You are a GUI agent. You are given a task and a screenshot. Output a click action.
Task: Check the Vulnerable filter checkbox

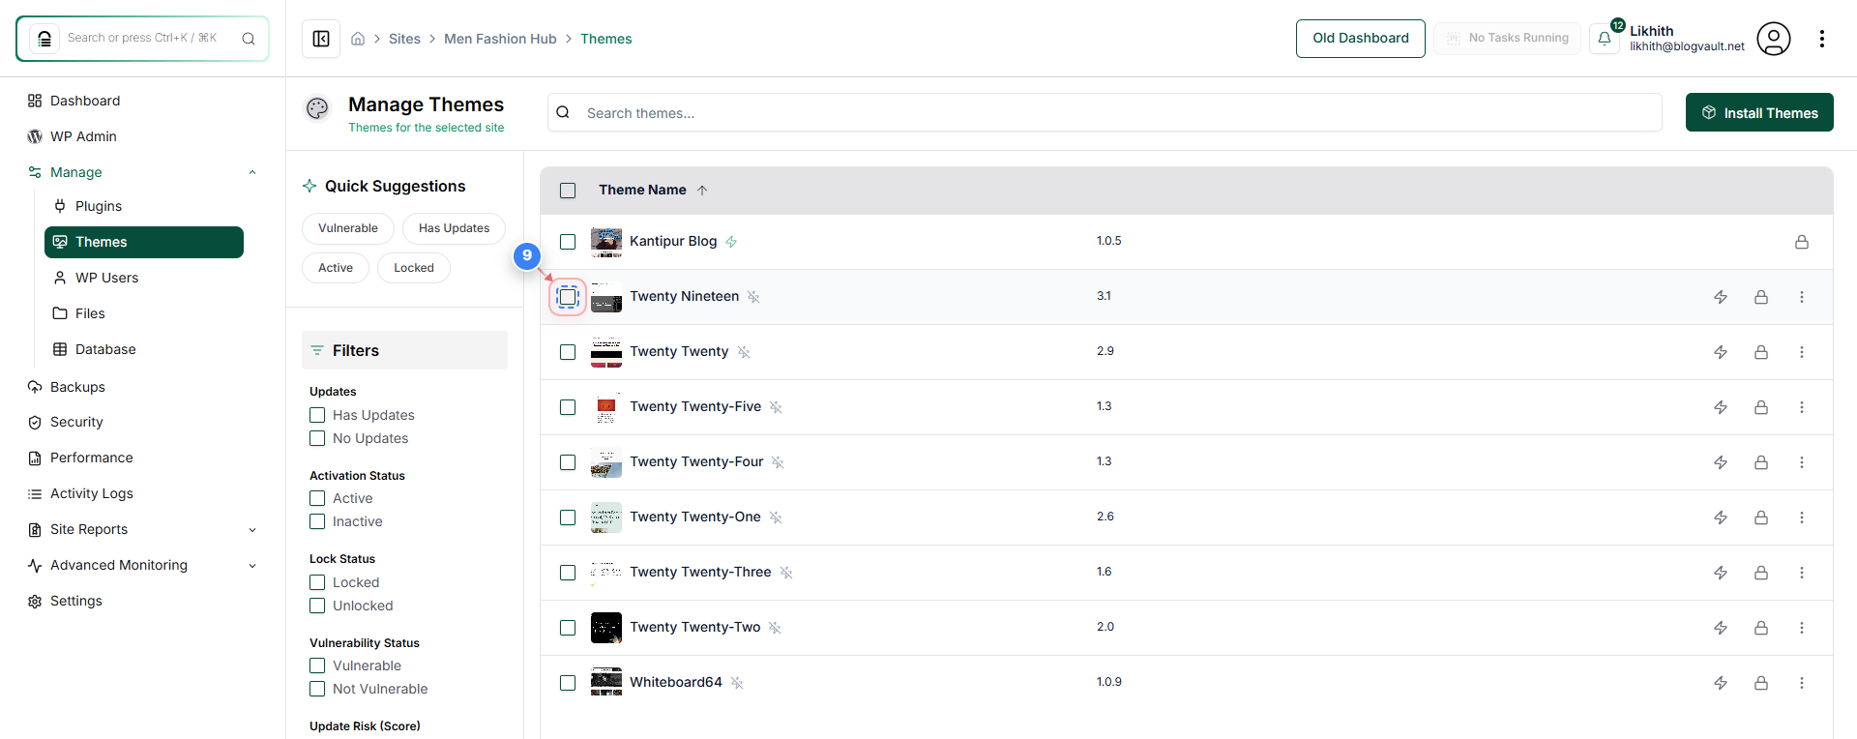tap(317, 665)
